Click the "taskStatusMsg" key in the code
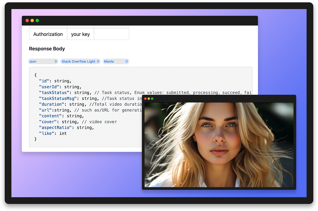This screenshot has height=211, width=318. pyautogui.click(x=58, y=98)
